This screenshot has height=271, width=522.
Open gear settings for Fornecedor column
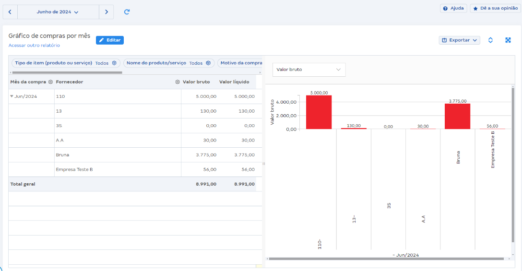tap(178, 82)
